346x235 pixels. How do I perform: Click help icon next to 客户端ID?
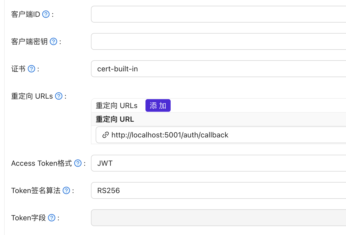tap(46, 14)
